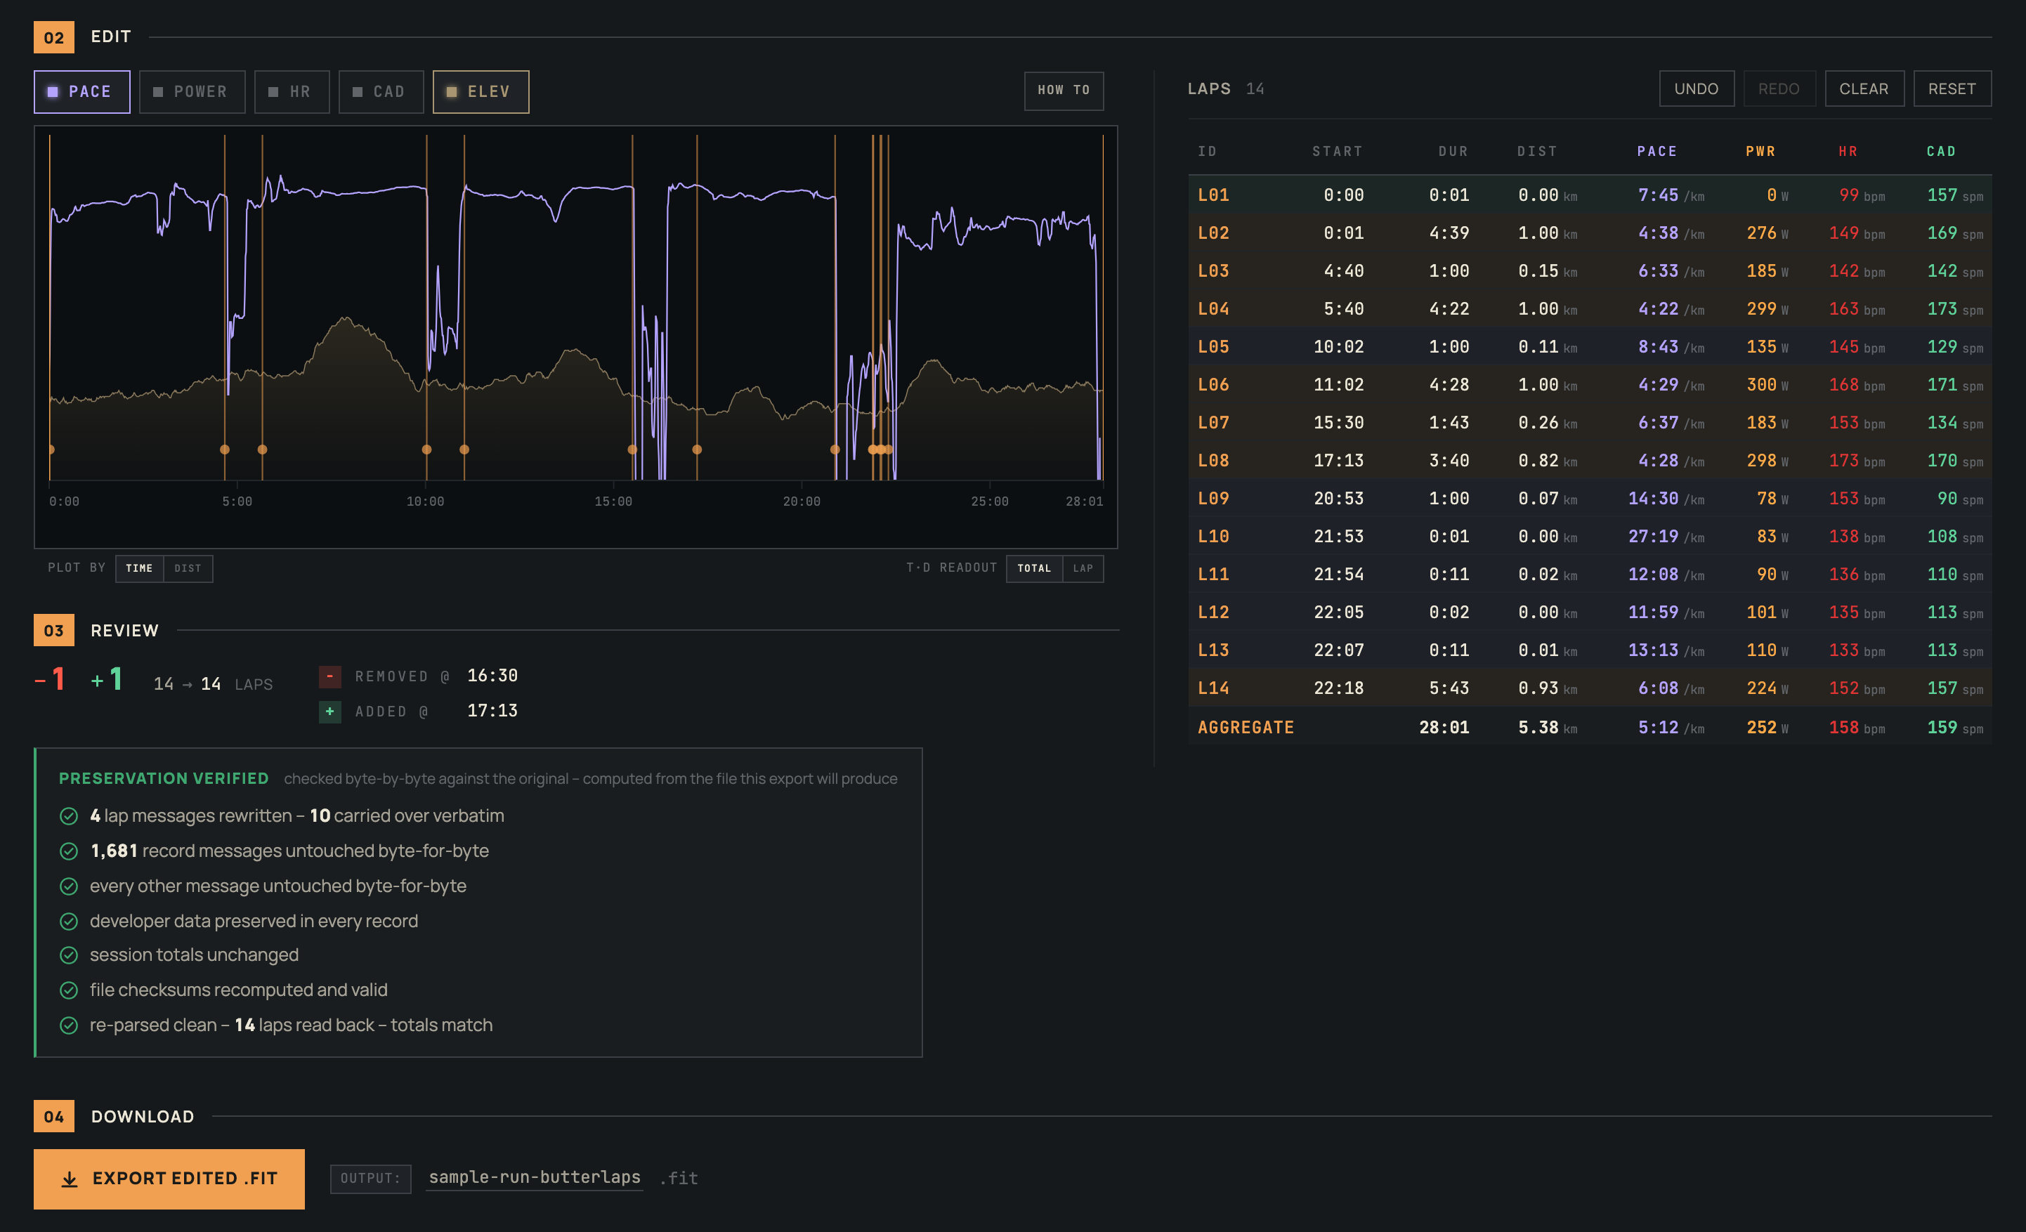Select lap row L09

click(x=1589, y=498)
